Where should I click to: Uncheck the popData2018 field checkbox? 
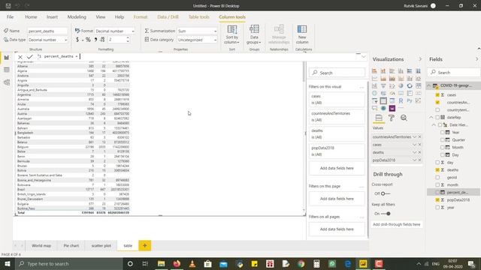(x=437, y=200)
